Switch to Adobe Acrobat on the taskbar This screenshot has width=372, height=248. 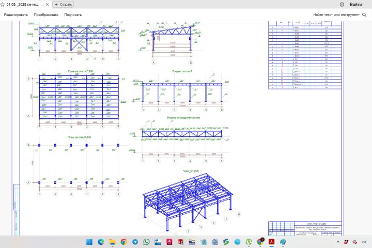point(271,242)
